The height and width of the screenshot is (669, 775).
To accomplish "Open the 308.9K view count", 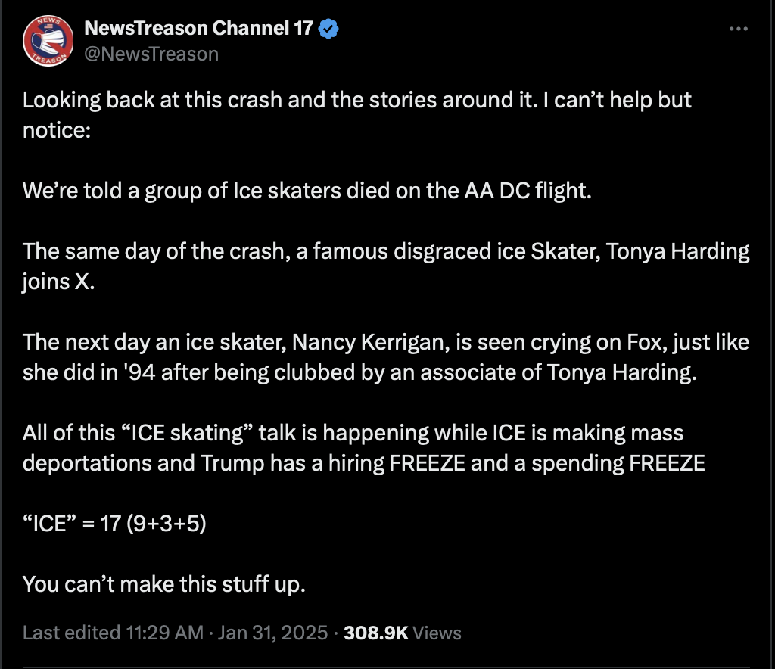I will click(376, 633).
